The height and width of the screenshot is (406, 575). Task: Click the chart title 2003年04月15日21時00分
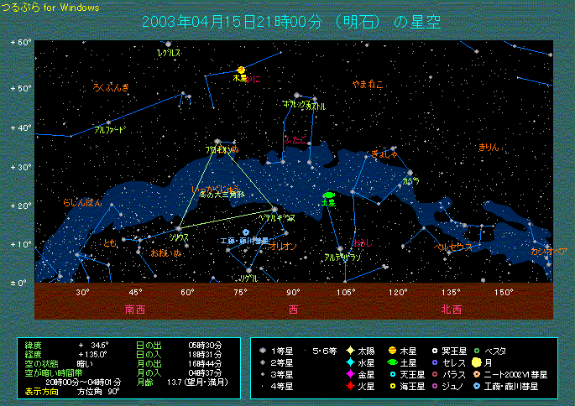click(x=232, y=22)
